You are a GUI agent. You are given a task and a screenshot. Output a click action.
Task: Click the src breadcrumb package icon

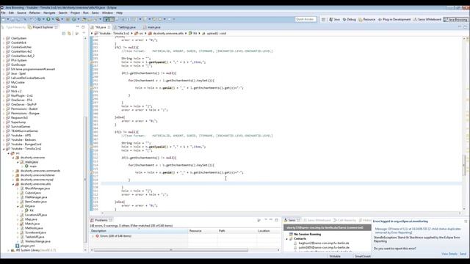tap(137, 34)
